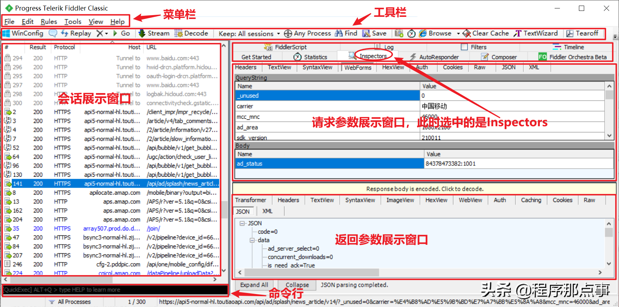Tearoff the inspectors panel
Viewport: 619px width, 307px height.
coord(582,33)
